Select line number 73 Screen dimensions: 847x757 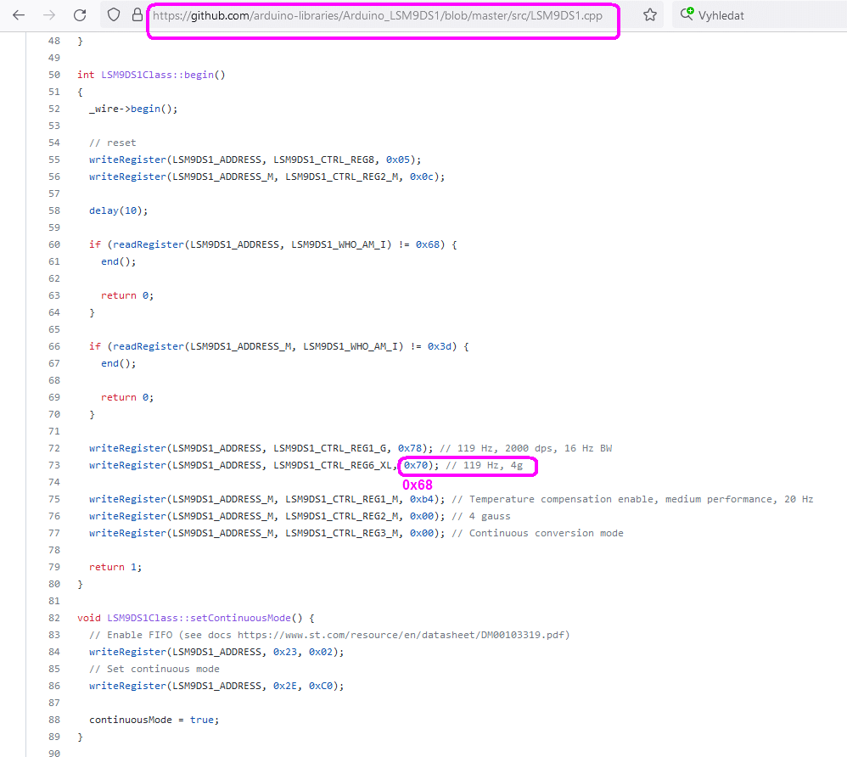pyautogui.click(x=54, y=465)
